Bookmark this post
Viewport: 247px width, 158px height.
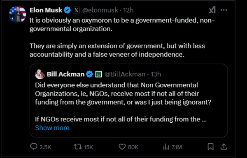click(211, 147)
